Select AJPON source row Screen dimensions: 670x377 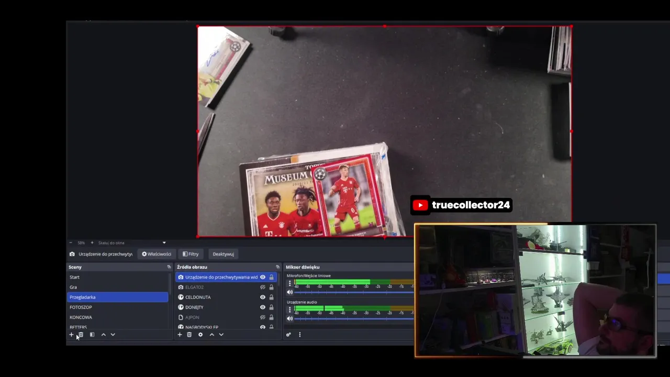226,317
